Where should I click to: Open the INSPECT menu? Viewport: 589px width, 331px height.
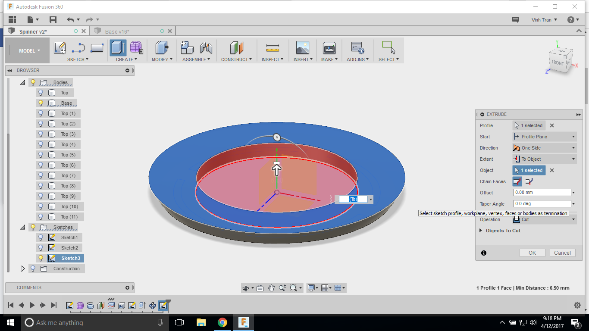273,59
